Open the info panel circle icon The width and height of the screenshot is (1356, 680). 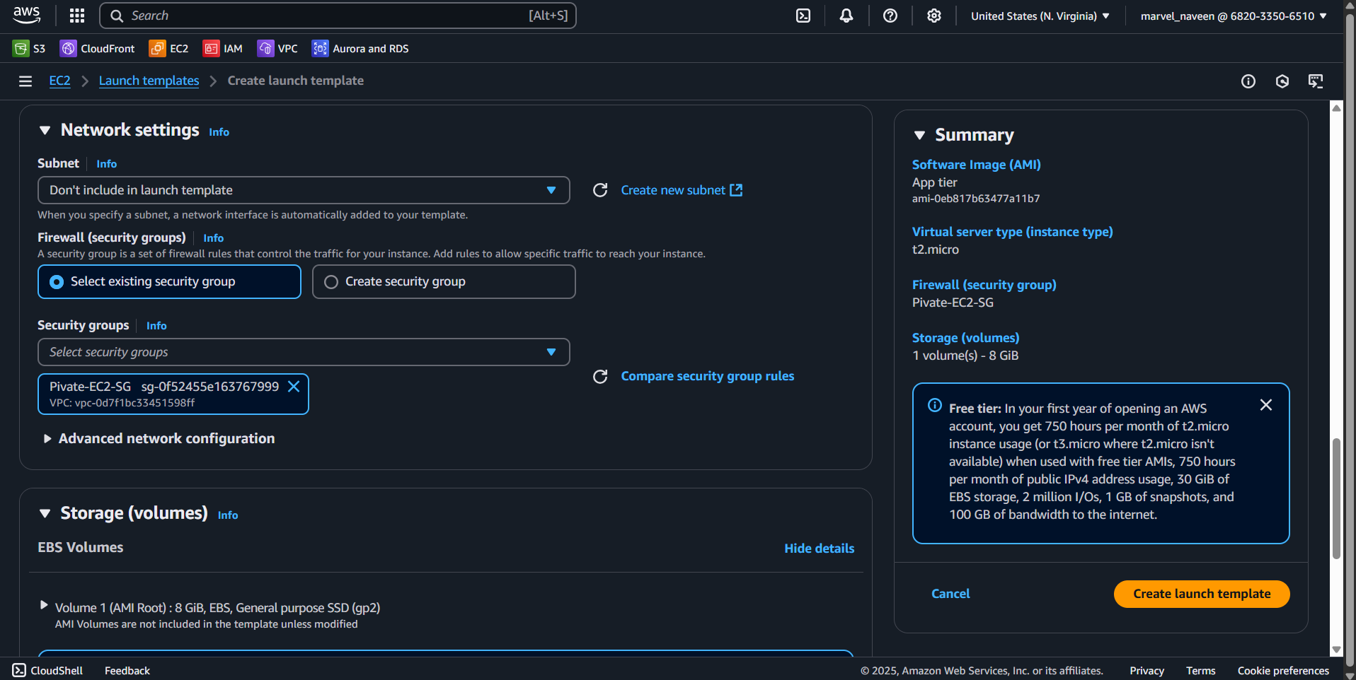pyautogui.click(x=1248, y=81)
